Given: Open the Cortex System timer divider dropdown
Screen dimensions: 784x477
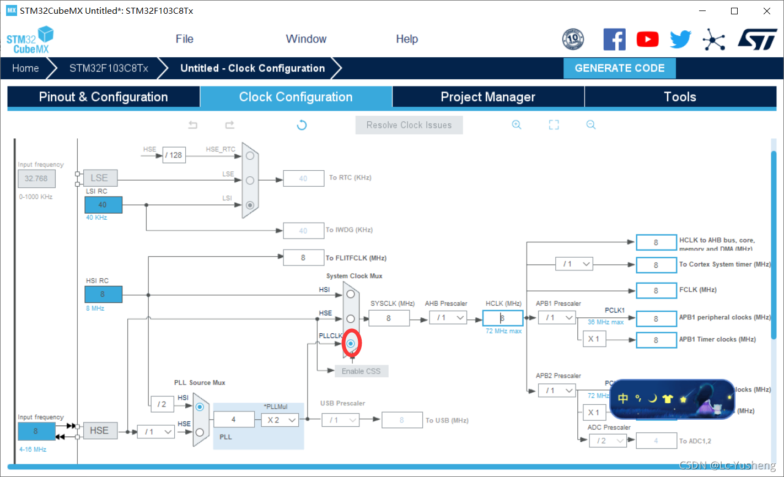Looking at the screenshot, I should (574, 264).
